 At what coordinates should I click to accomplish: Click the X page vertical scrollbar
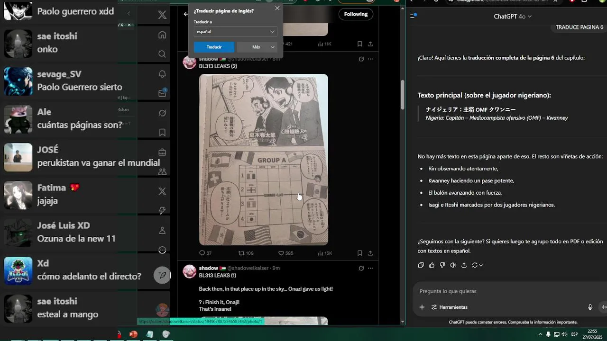pos(403,95)
